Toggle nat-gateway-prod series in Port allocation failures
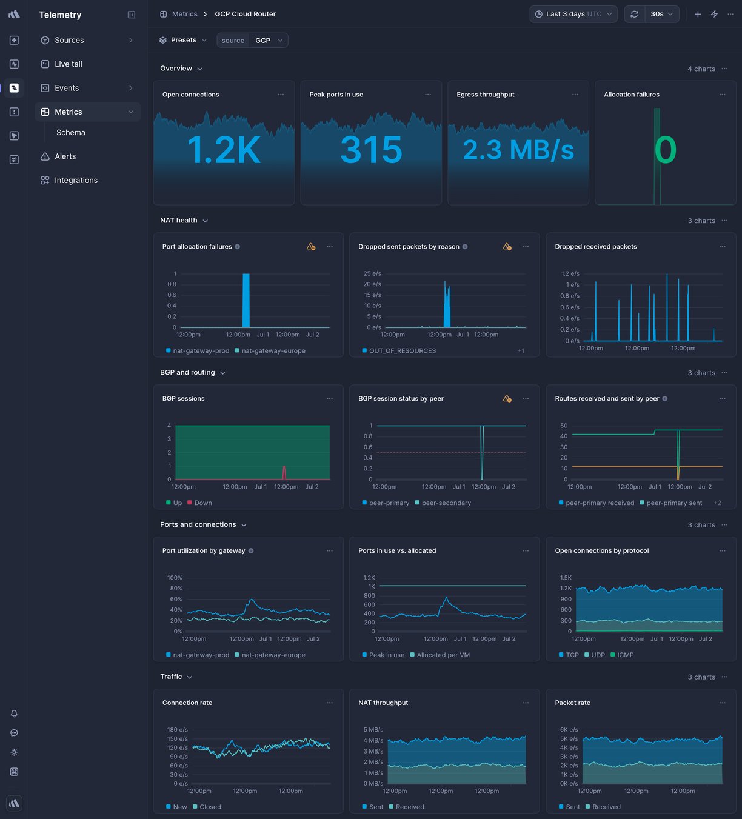The width and height of the screenshot is (742, 819). click(x=198, y=351)
